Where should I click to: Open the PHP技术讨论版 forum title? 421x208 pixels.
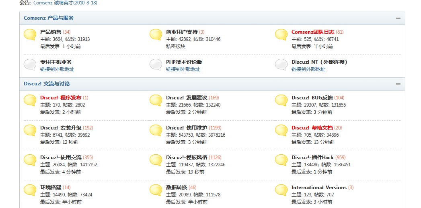coord(184,62)
